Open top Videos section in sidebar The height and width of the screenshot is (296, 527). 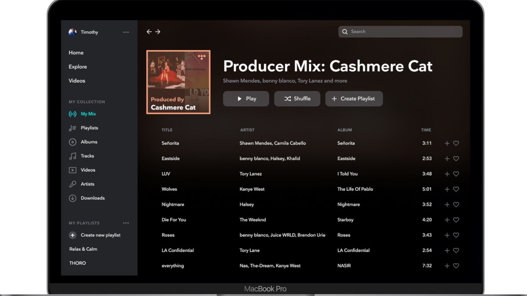(x=77, y=81)
